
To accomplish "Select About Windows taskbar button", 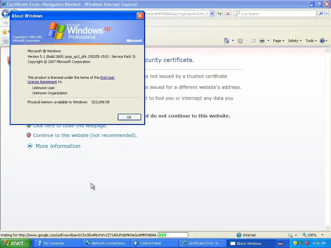I will pyautogui.click(x=251, y=243).
